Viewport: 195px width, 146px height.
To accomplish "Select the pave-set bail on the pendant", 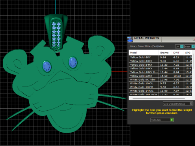I will [x=56, y=32].
